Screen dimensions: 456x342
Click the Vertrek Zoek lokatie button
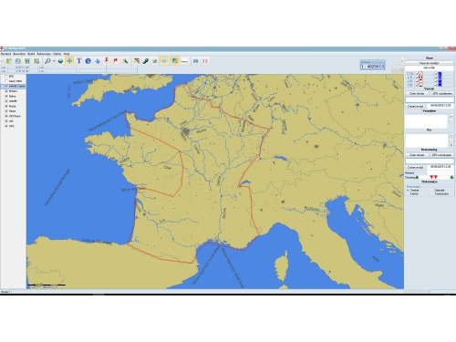point(417,93)
